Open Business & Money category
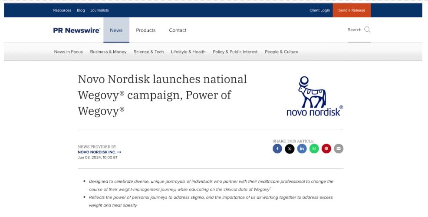428x217 pixels. coord(108,52)
